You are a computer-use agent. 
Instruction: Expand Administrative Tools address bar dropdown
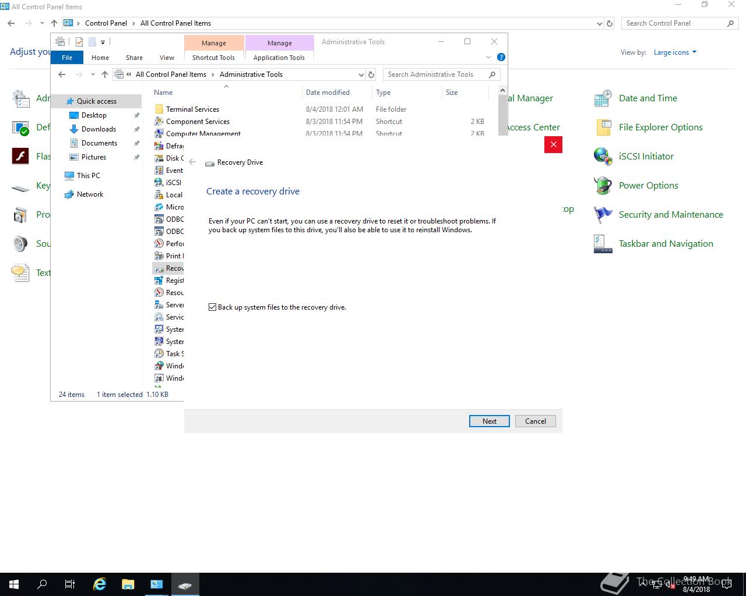click(361, 74)
